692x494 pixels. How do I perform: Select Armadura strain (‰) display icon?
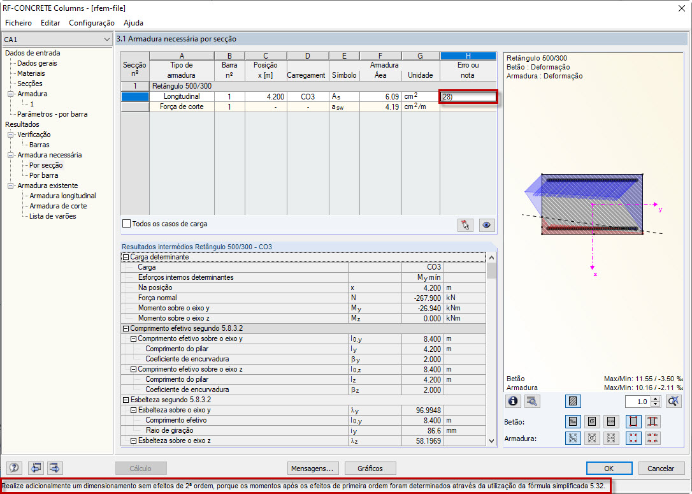573,438
